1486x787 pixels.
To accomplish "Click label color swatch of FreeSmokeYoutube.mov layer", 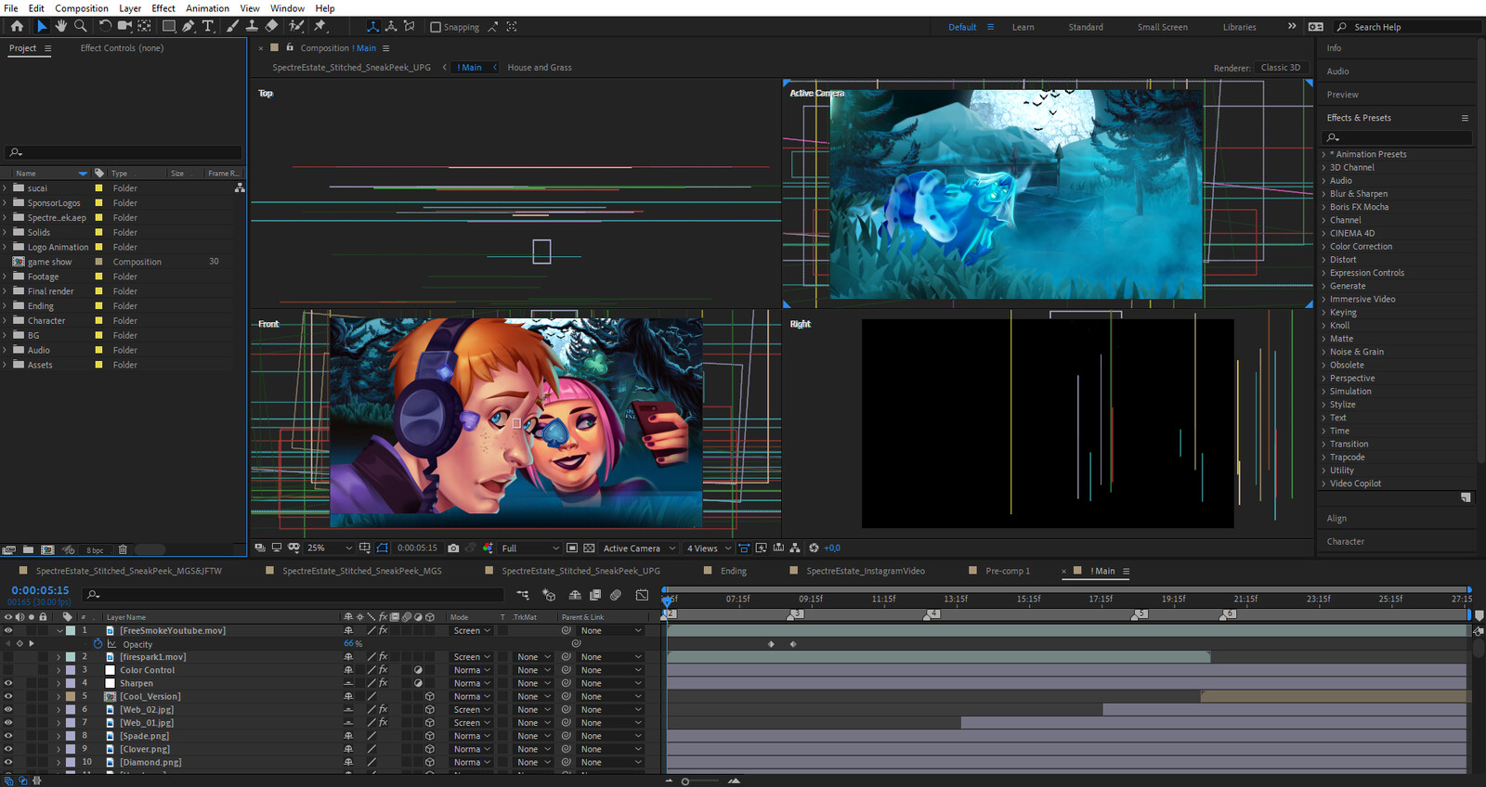I will point(71,630).
